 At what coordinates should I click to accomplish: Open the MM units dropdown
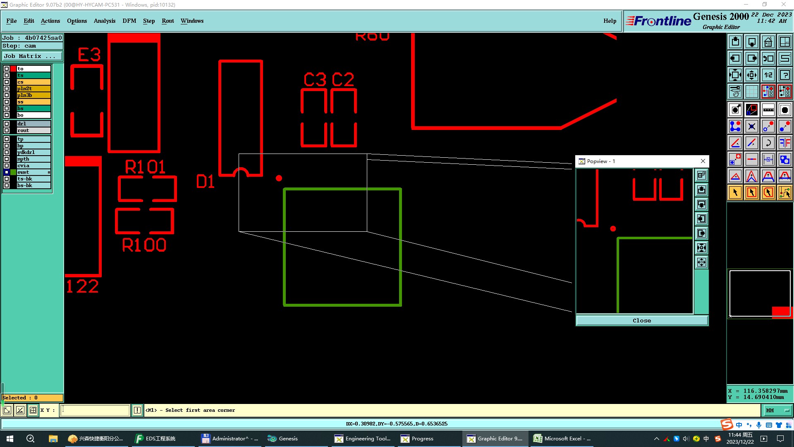click(x=777, y=410)
